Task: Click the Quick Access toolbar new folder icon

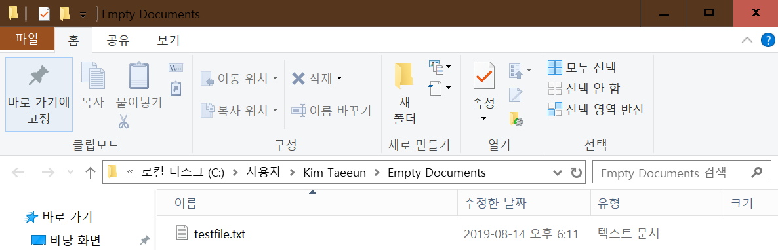Action: coord(64,14)
